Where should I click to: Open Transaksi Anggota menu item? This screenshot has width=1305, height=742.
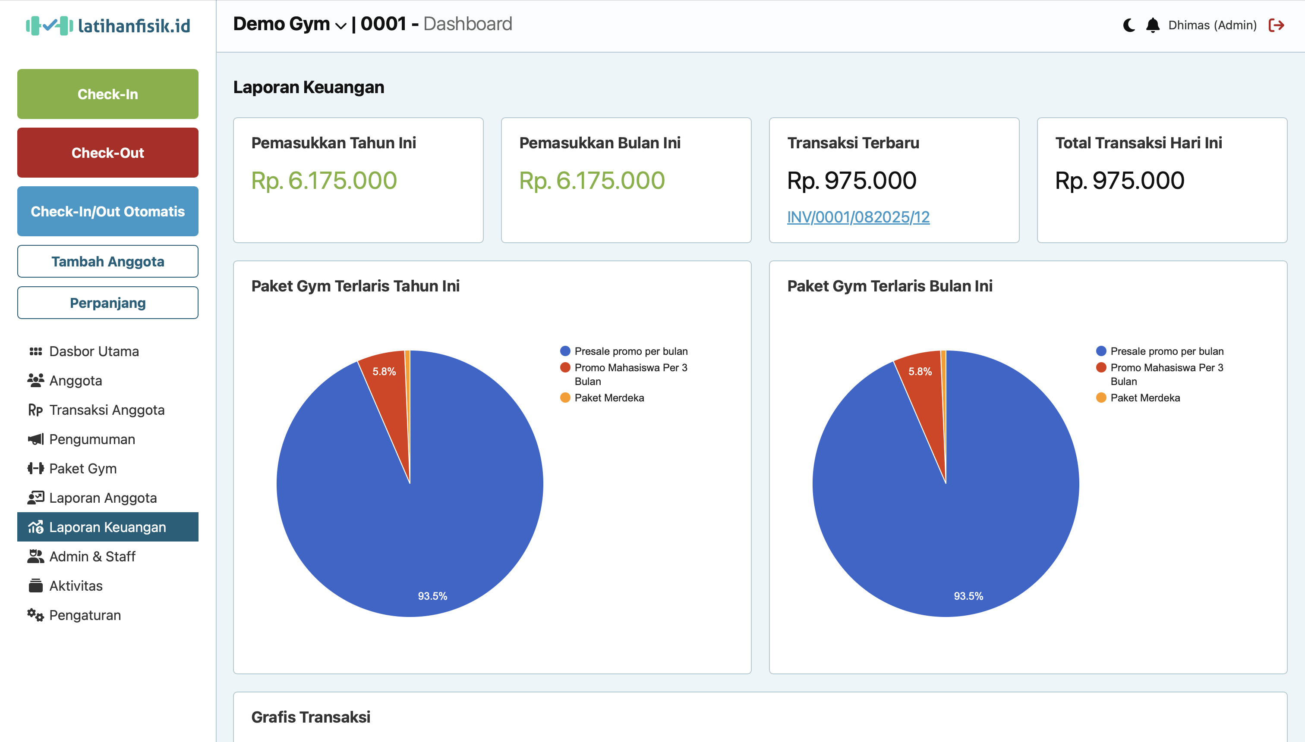point(107,410)
